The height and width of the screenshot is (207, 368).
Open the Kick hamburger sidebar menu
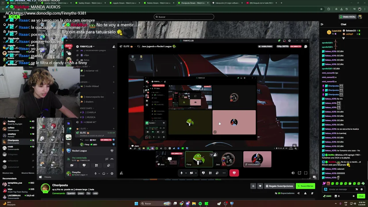pyautogui.click(x=4, y=17)
